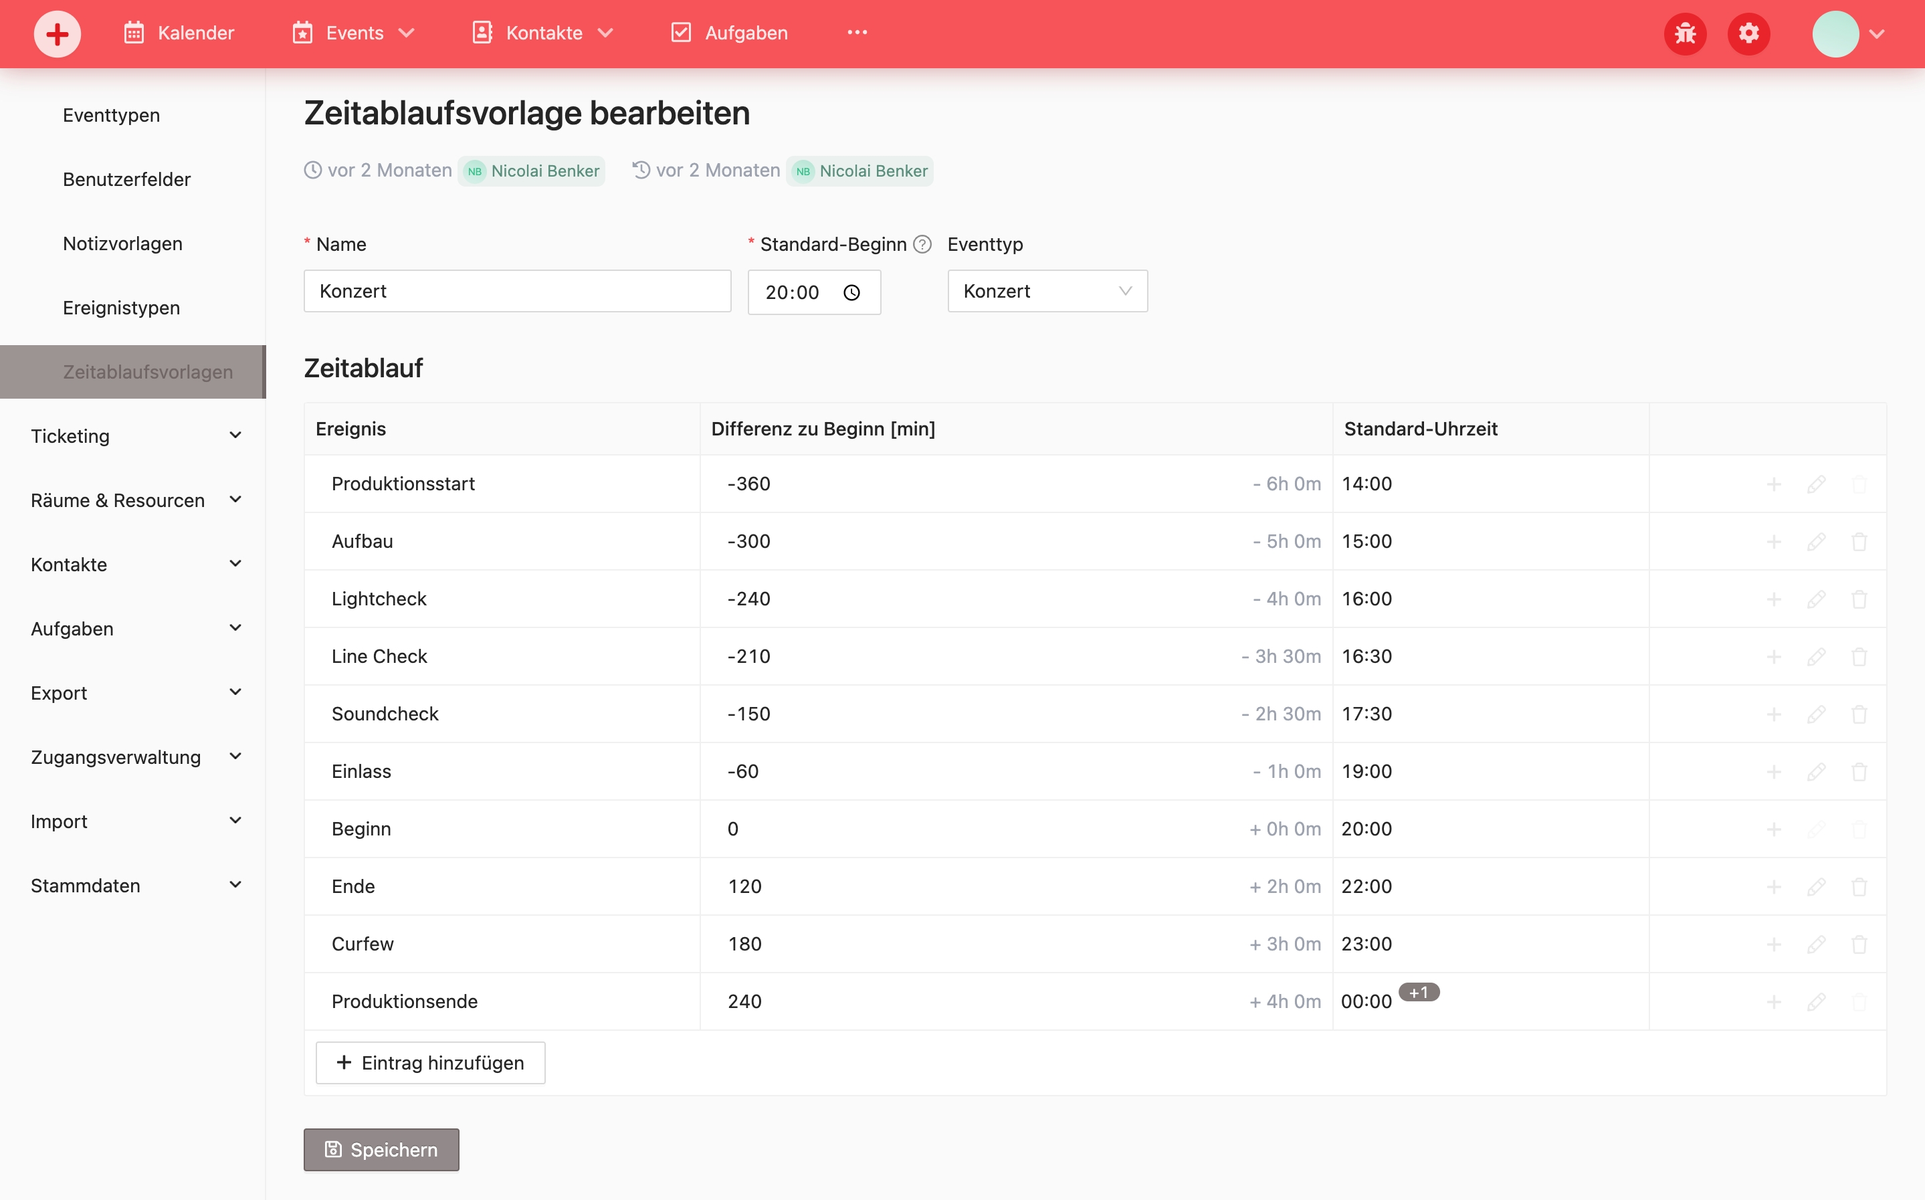Click the red plus create button
Screen dimensions: 1925x1200
tap(57, 33)
